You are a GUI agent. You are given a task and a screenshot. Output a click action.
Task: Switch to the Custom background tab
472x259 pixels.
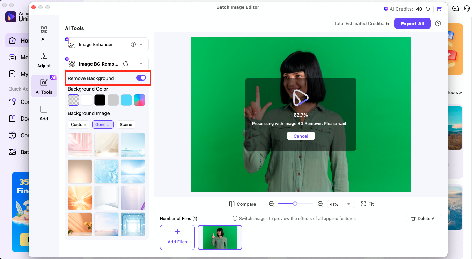tap(79, 124)
